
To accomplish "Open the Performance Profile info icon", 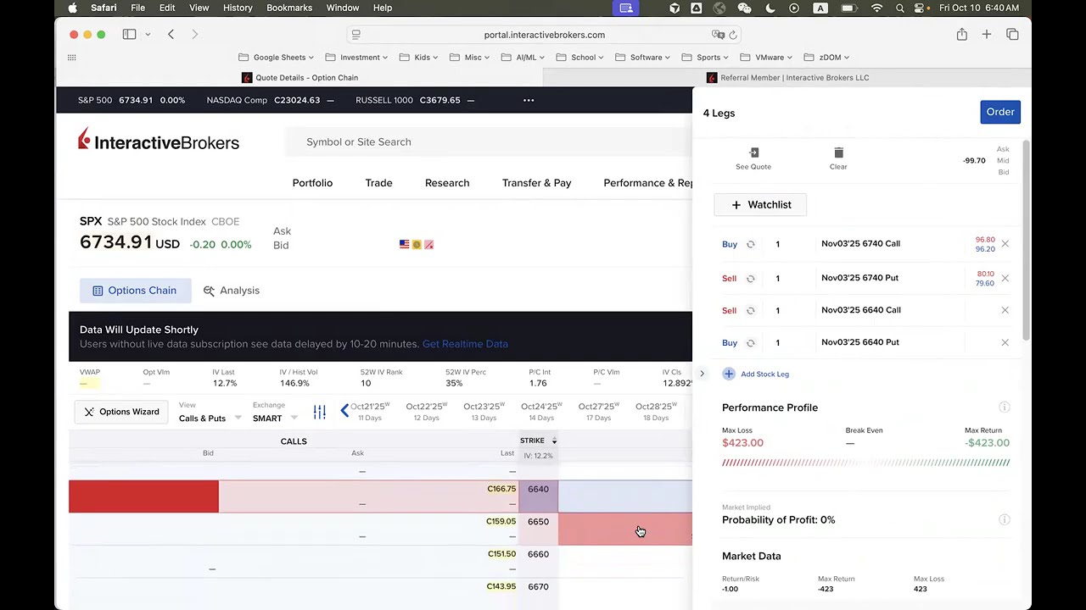I will coord(1005,408).
